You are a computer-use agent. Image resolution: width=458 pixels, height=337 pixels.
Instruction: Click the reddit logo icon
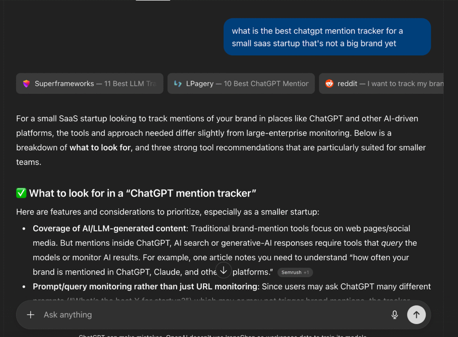point(329,84)
